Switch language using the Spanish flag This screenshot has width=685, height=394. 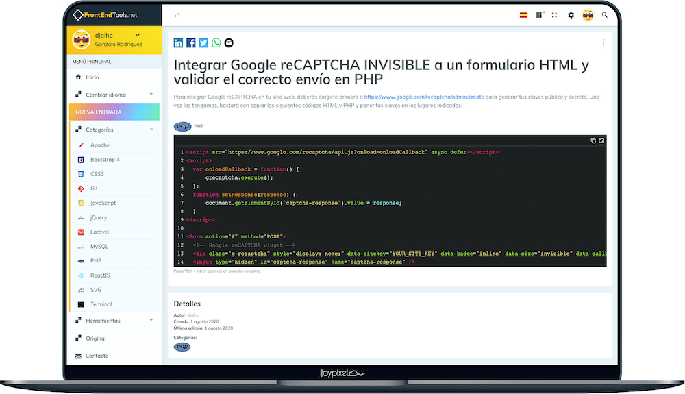coord(523,15)
